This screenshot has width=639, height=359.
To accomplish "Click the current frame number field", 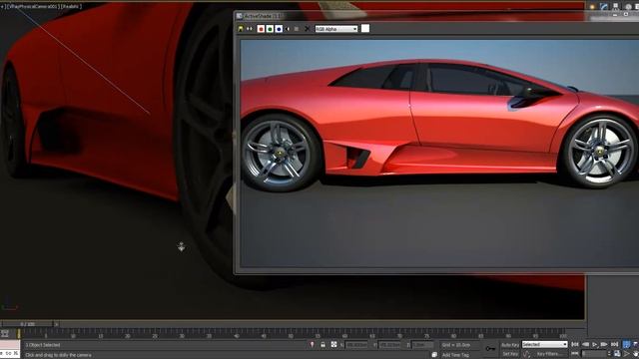I will pyautogui.click(x=594, y=354).
